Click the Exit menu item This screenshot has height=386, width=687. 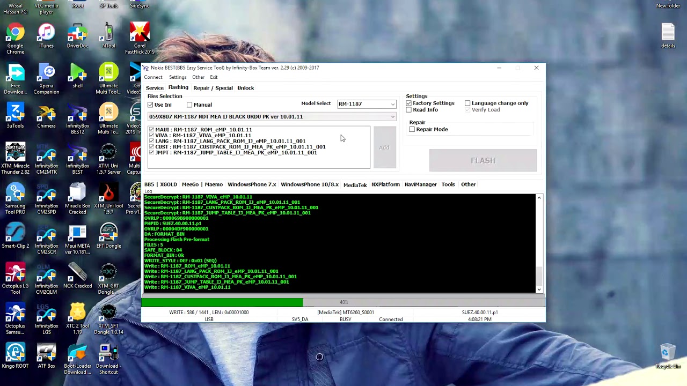pos(214,77)
